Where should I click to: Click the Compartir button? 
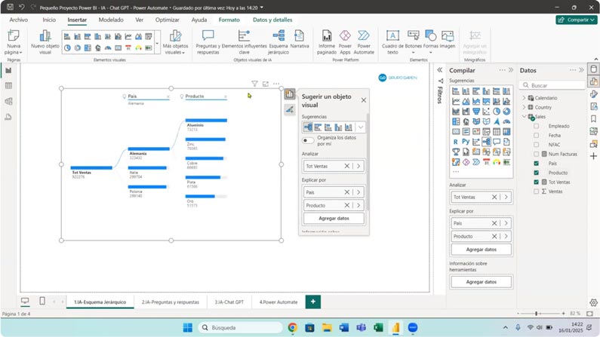576,20
